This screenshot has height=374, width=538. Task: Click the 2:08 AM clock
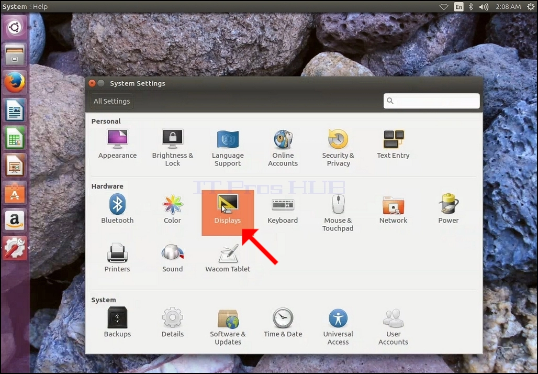pos(508,7)
